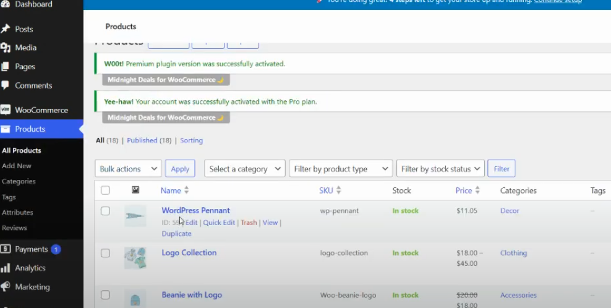
Task: Click Quick Edit under WordPress Pennant
Action: [219, 223]
